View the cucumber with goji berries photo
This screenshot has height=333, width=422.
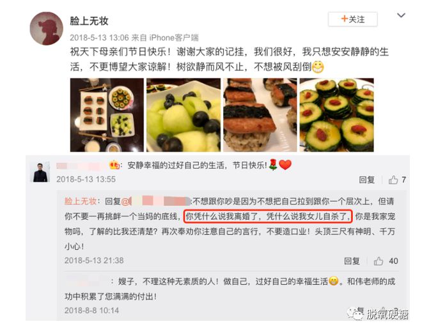(x=337, y=115)
